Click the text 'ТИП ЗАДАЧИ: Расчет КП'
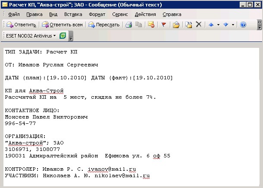 coord(41,52)
